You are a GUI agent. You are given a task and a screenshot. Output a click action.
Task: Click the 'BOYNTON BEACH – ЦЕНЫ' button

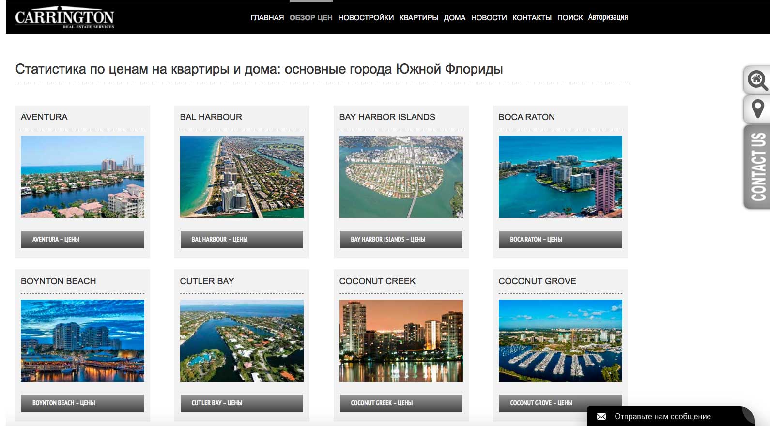82,403
